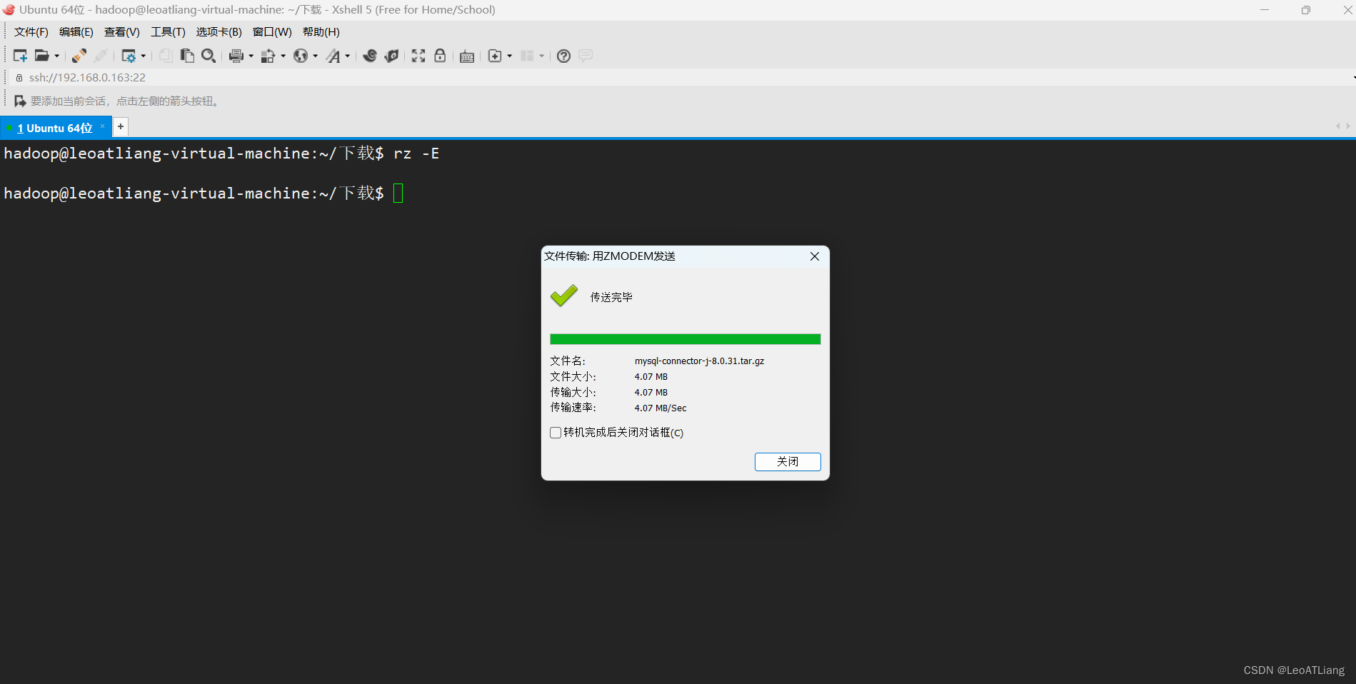Switch to the Ubuntu 64位 session tab
This screenshot has width=1356, height=684.
pyautogui.click(x=56, y=127)
